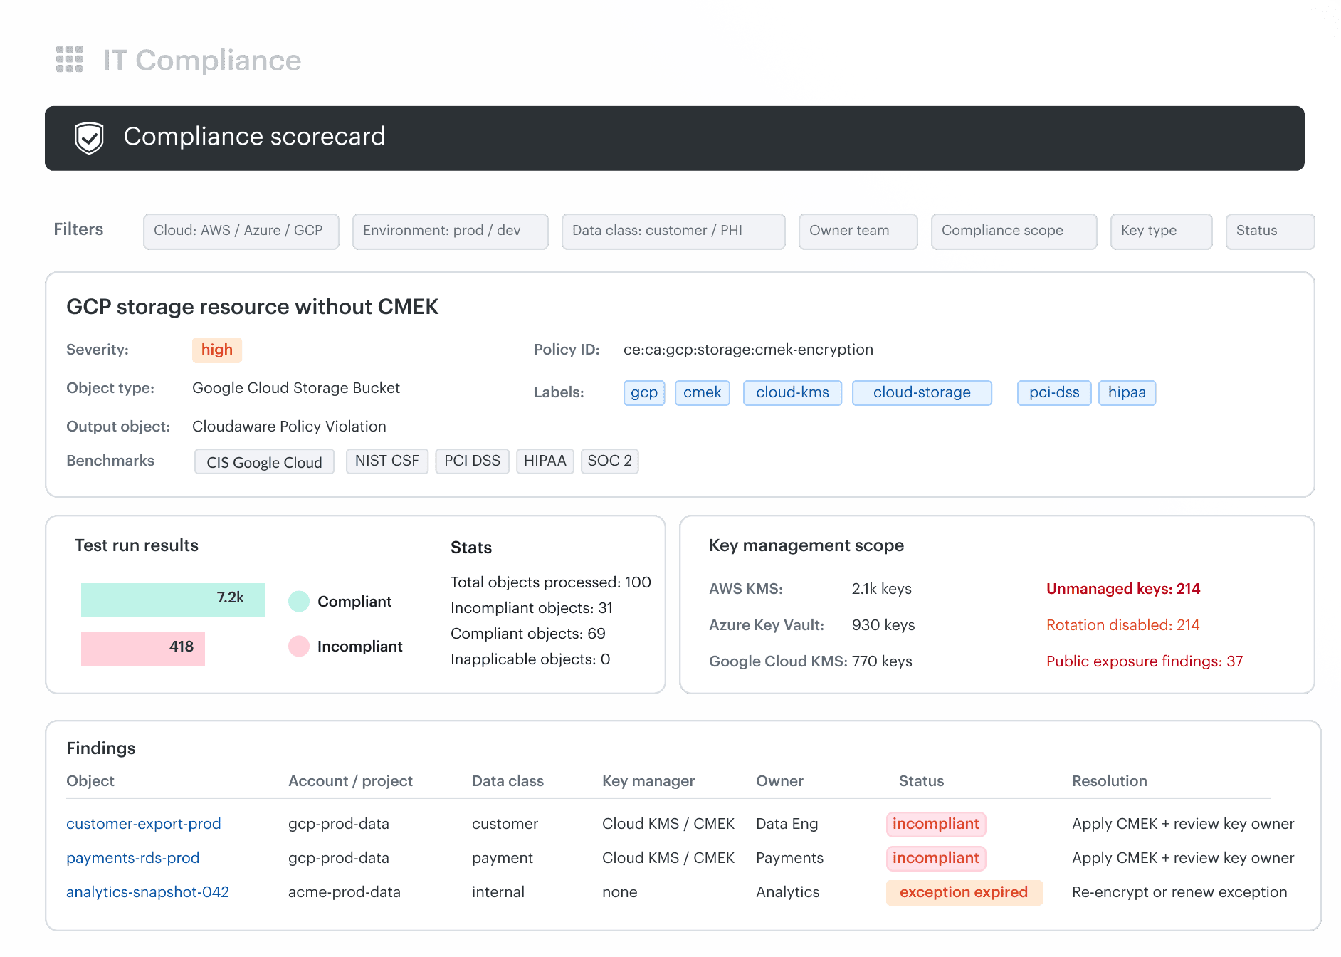This screenshot has height=957, width=1341.
Task: Click the Google Cloud Storage Bucket value
Action: tap(296, 388)
